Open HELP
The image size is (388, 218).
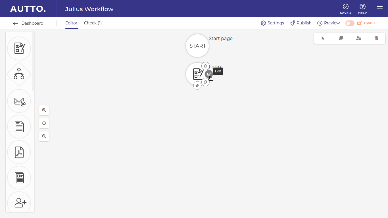pos(362,9)
